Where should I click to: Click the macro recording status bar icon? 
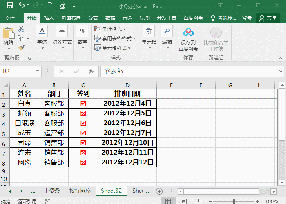48,201
